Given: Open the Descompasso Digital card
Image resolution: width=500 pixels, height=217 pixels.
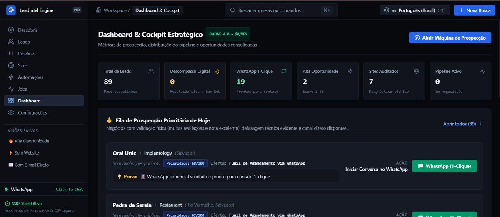Looking at the screenshot, I should pyautogui.click(x=195, y=81).
